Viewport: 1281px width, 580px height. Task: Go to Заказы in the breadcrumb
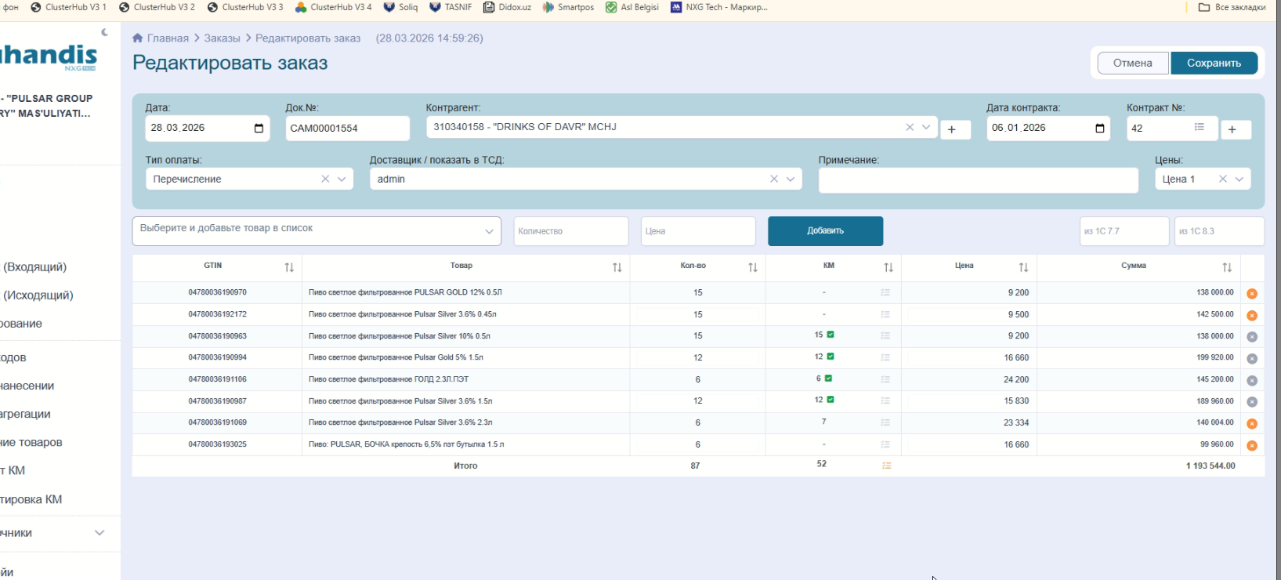pos(222,38)
